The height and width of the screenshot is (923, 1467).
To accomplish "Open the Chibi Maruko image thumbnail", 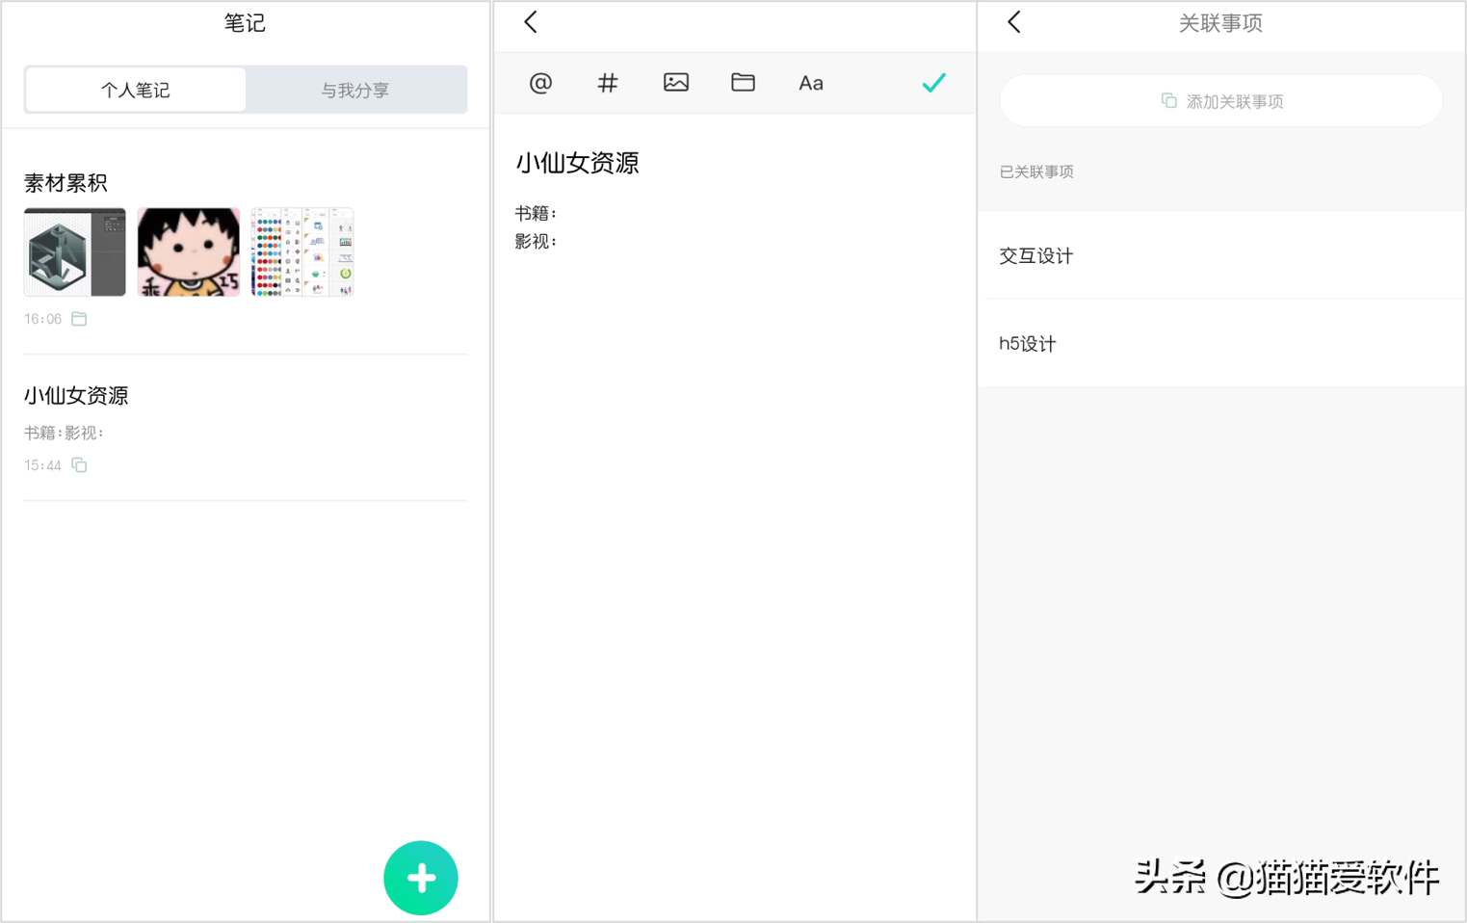I will click(x=188, y=251).
